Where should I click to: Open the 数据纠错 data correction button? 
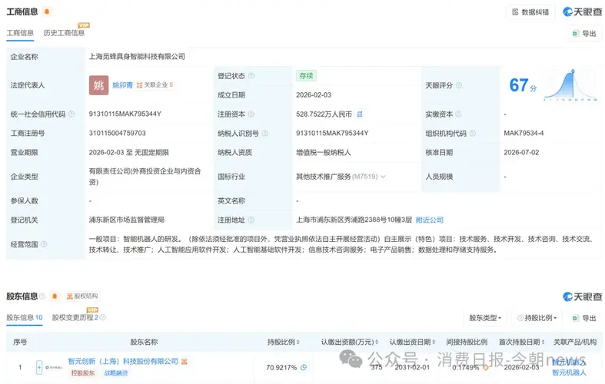click(x=530, y=12)
